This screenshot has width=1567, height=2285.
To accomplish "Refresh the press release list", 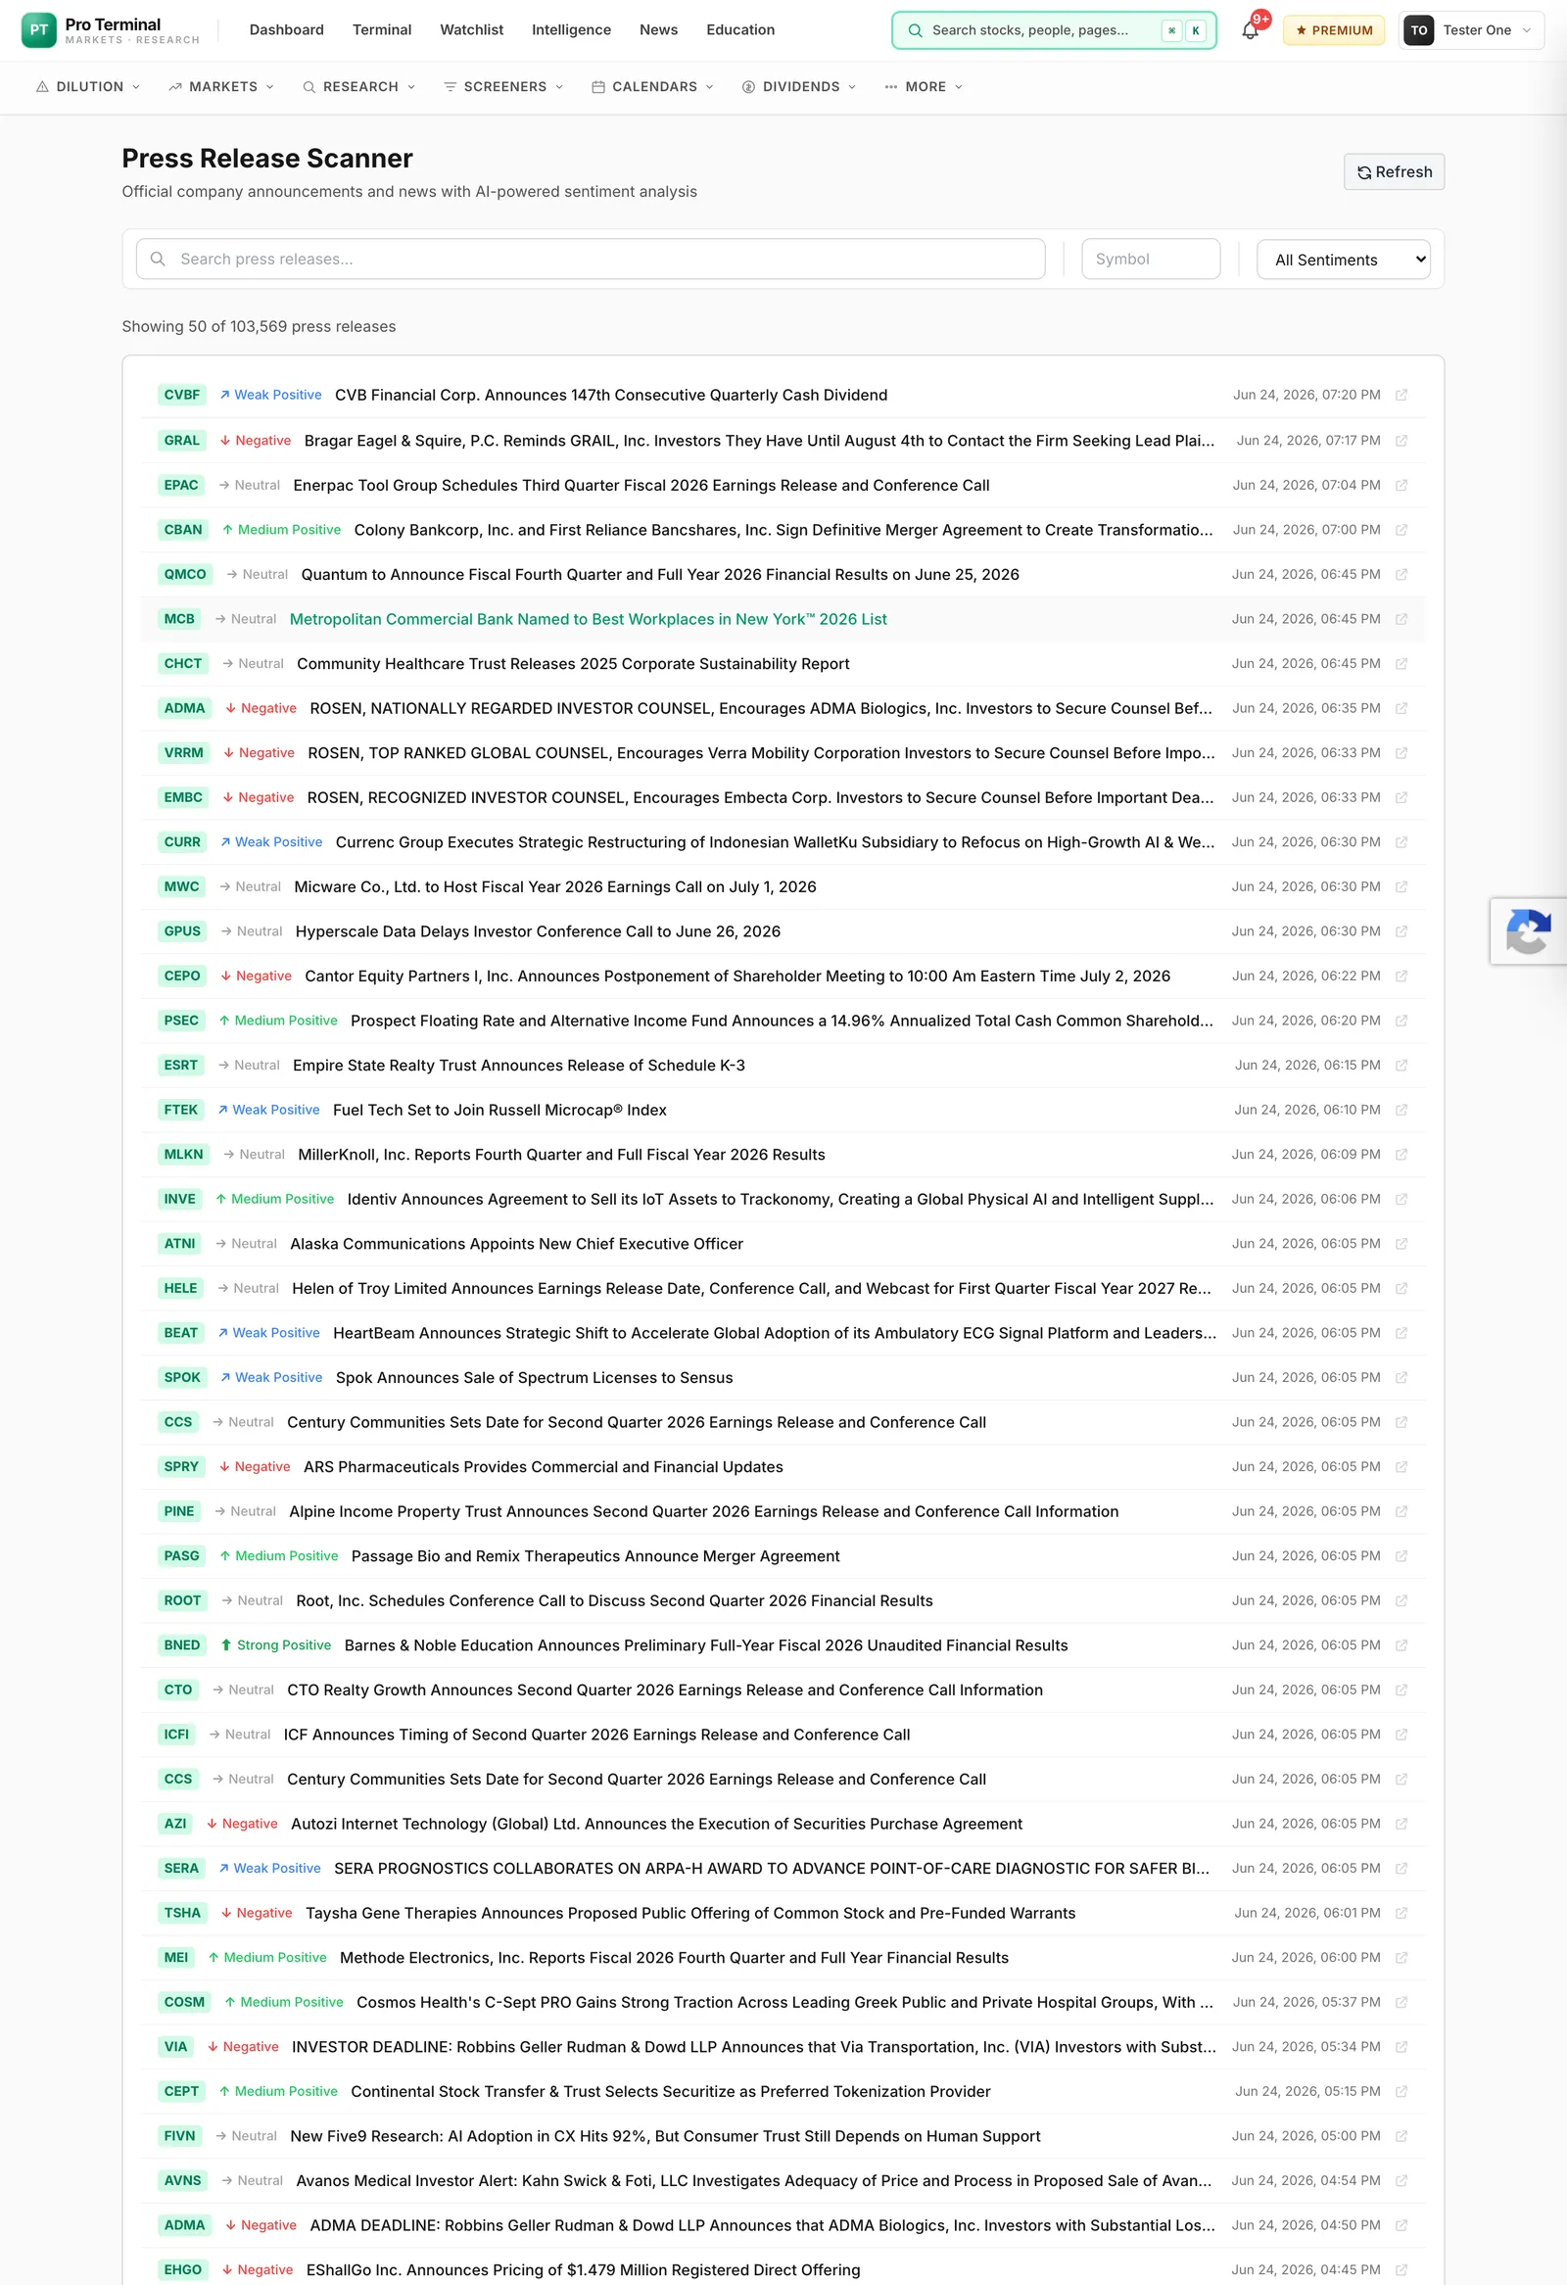I will pyautogui.click(x=1393, y=172).
